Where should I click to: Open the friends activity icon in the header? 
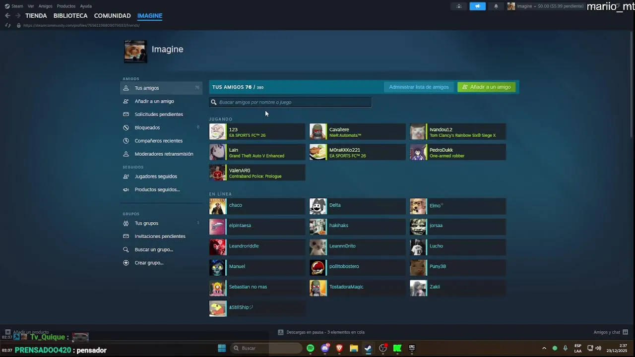pyautogui.click(x=459, y=6)
